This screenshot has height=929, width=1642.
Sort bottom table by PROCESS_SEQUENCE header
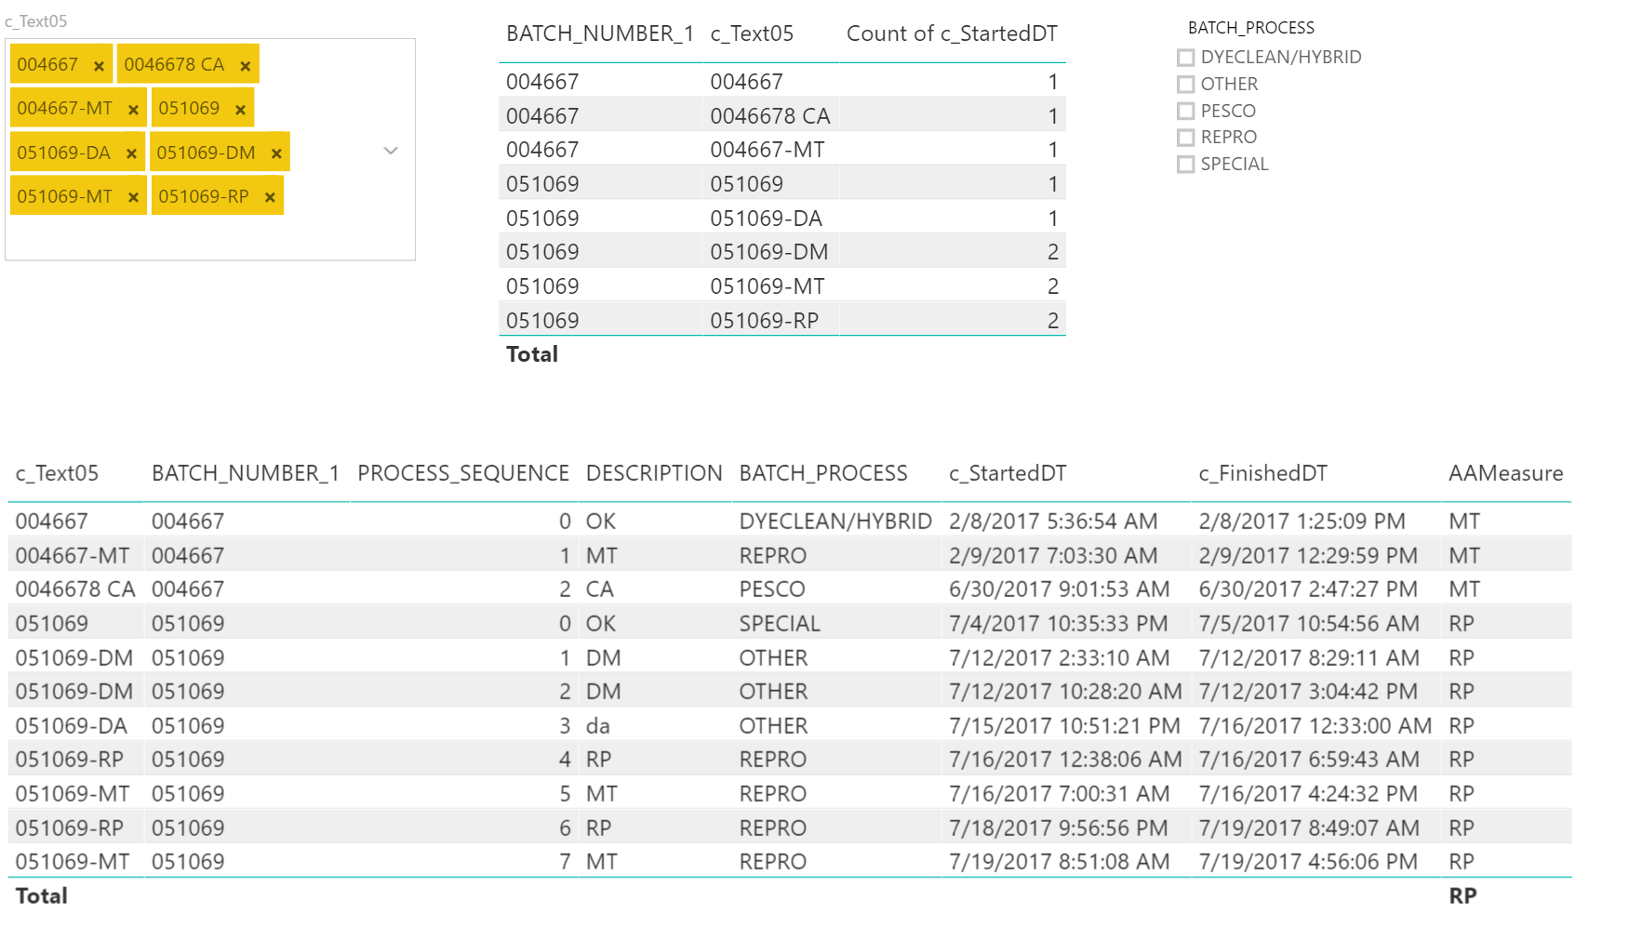tap(463, 473)
